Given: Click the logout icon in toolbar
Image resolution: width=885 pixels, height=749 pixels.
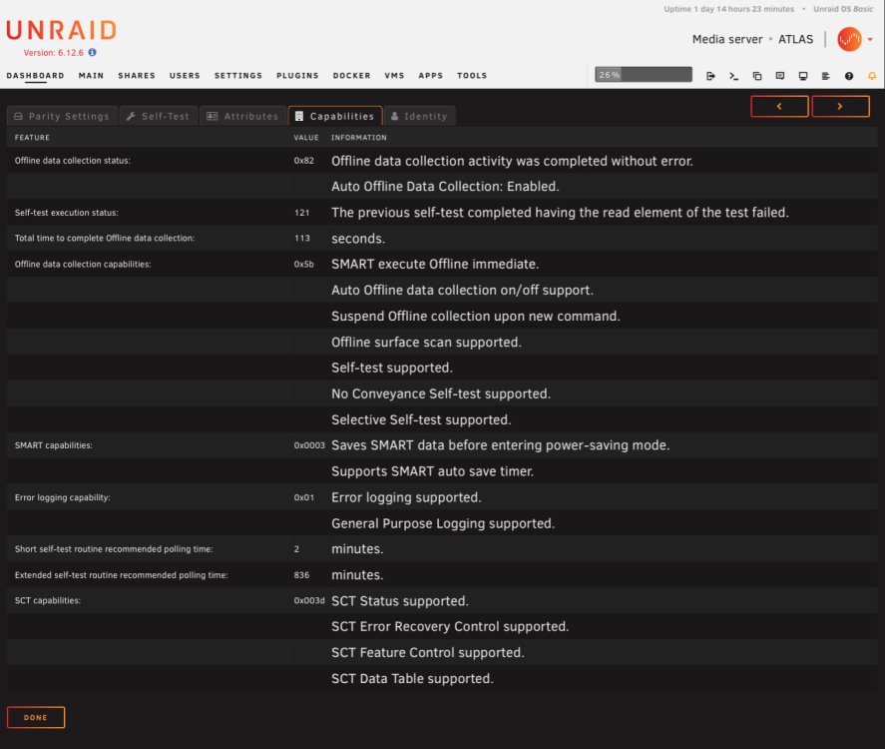Looking at the screenshot, I should pyautogui.click(x=710, y=76).
